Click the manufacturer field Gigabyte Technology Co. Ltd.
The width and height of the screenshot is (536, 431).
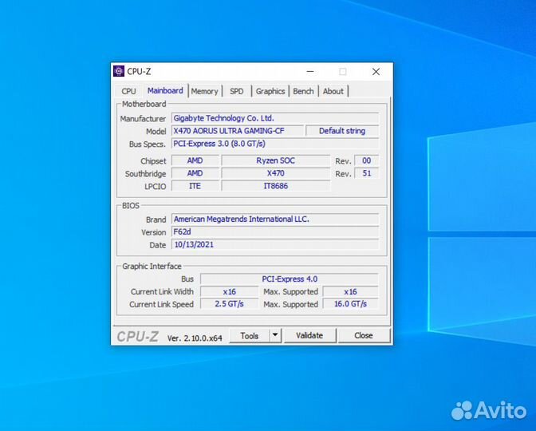coord(275,118)
